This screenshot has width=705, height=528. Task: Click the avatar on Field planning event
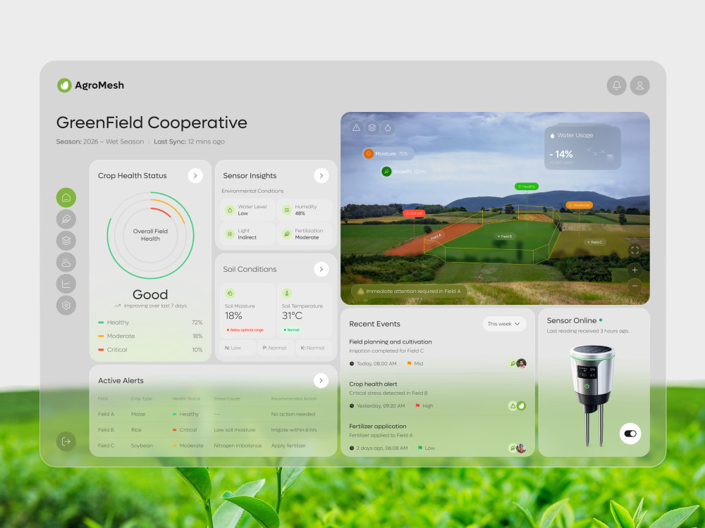pos(521,363)
